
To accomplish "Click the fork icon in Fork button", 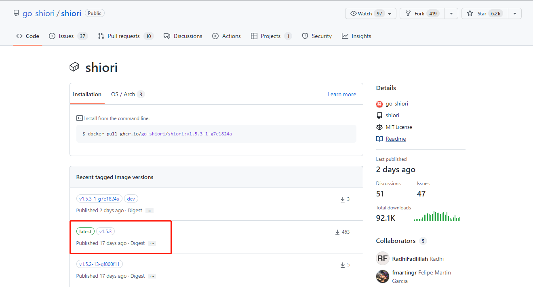I will point(408,13).
